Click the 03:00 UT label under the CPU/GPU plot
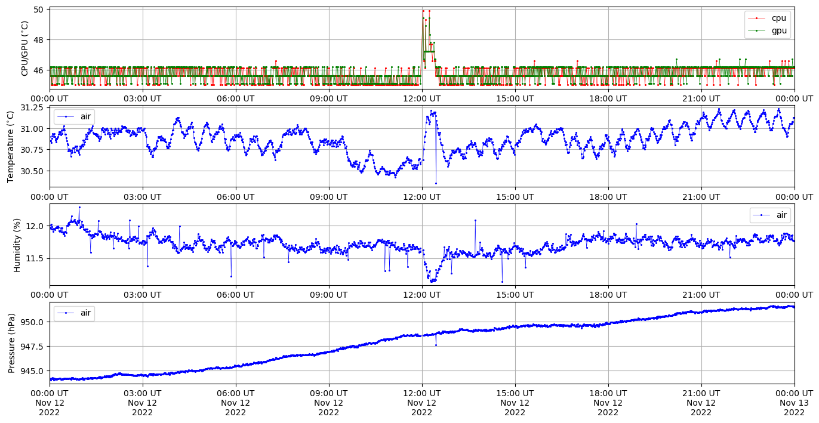819x423 pixels. point(143,98)
